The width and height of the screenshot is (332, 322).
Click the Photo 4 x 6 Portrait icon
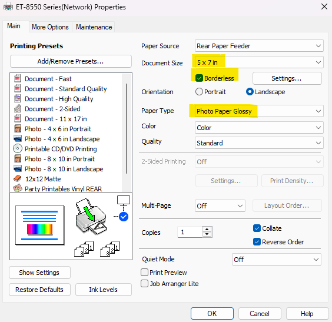pos(18,129)
